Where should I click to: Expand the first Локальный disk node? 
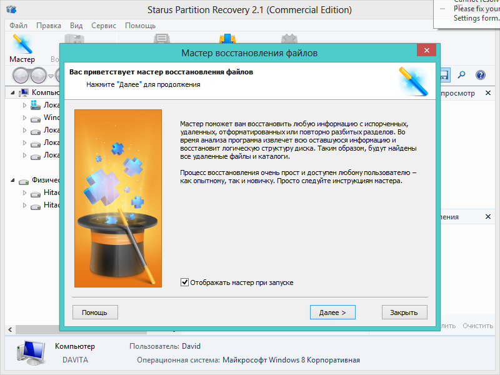(x=24, y=105)
